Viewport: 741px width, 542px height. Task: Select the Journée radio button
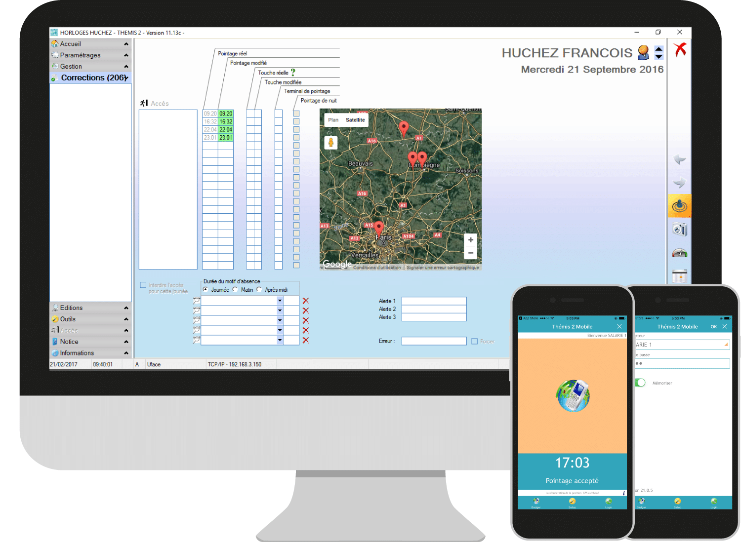pyautogui.click(x=206, y=290)
